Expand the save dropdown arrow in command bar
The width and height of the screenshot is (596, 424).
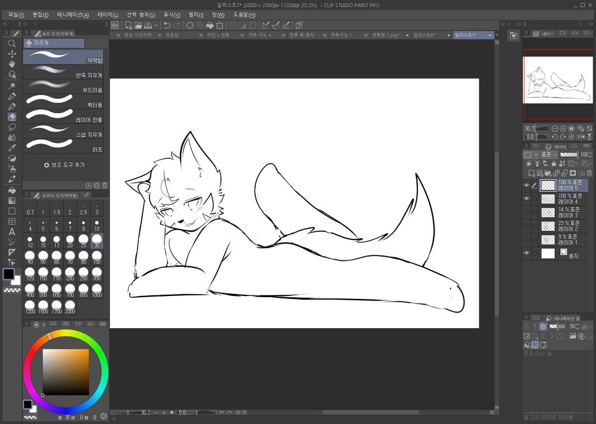[x=156, y=25]
